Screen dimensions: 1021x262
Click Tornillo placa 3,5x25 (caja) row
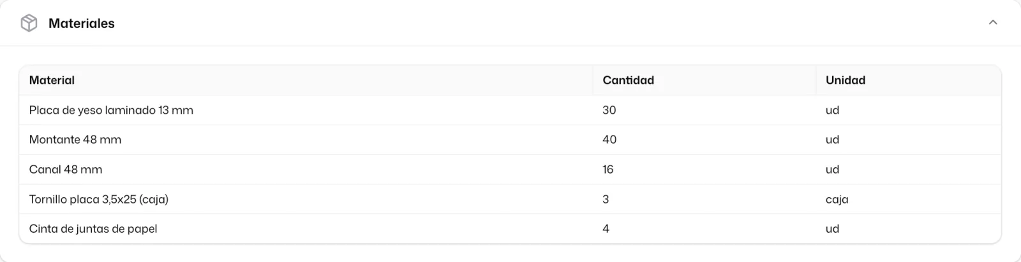click(x=510, y=199)
